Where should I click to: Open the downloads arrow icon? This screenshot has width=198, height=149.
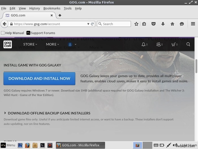point(163,24)
